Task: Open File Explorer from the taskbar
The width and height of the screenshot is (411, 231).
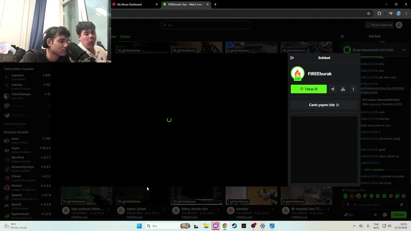Action: pos(206,226)
